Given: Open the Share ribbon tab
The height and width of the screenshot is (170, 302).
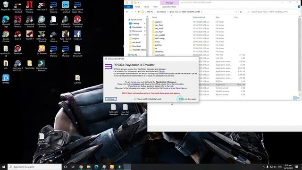Looking at the screenshot, I should (147, 7).
